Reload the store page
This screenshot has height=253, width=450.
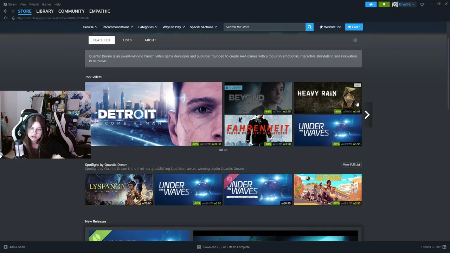pyautogui.click(x=5, y=18)
